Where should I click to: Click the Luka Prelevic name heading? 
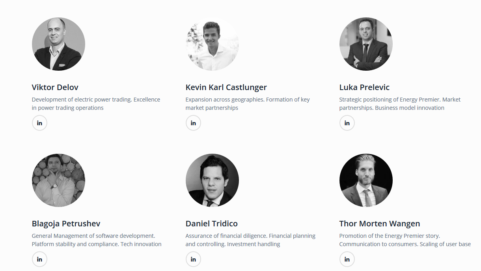tap(364, 87)
